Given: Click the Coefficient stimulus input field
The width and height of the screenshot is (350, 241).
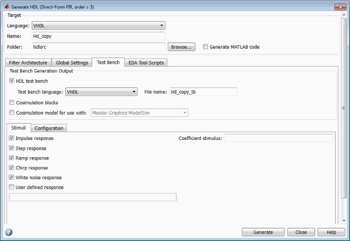Looking at the screenshot, I should pos(279,138).
